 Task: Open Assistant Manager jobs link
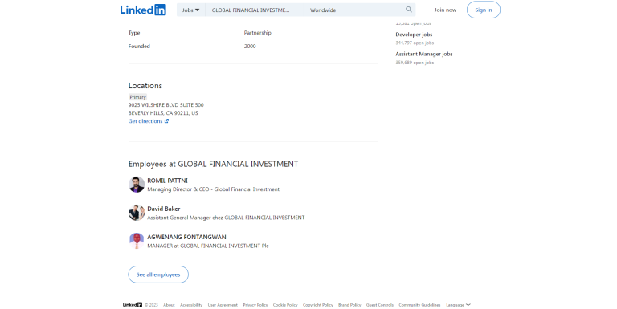(x=424, y=55)
